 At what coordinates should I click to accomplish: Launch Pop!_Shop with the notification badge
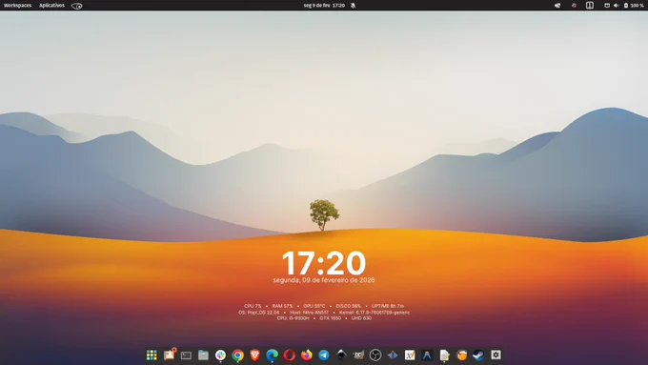(x=170, y=355)
